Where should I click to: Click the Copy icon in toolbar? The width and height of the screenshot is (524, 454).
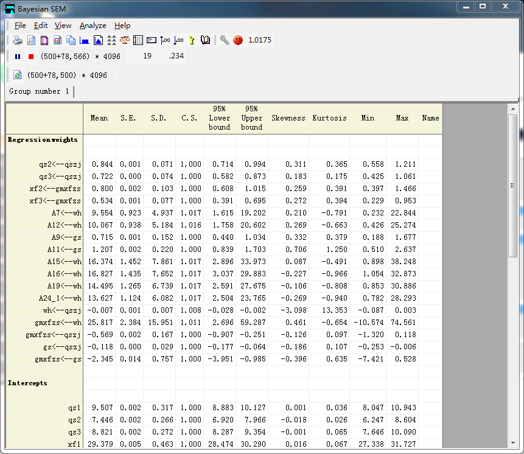click(x=71, y=40)
